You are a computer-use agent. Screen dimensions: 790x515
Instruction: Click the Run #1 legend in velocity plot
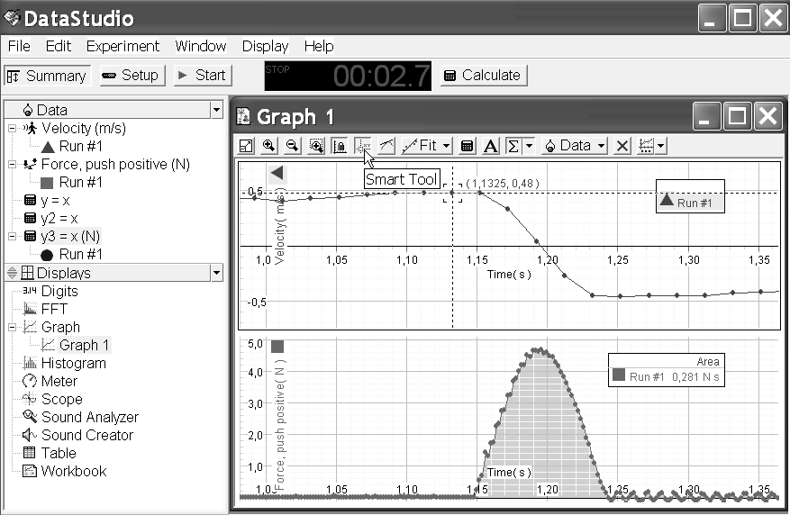coord(690,196)
